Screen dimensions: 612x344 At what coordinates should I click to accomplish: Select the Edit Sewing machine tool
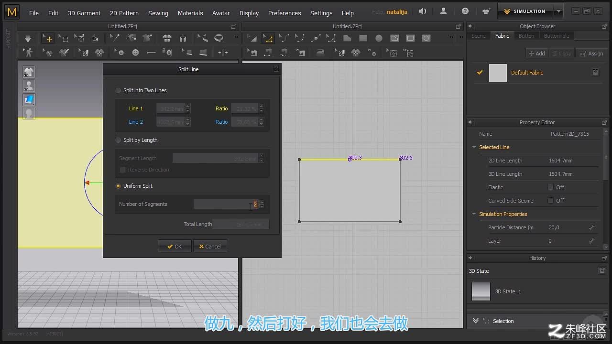coord(252,53)
